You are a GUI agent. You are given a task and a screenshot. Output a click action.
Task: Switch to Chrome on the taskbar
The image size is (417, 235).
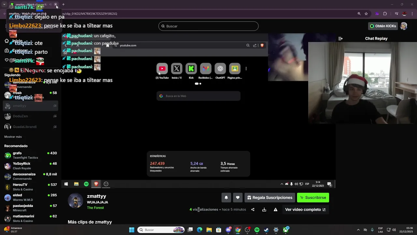(x=238, y=230)
